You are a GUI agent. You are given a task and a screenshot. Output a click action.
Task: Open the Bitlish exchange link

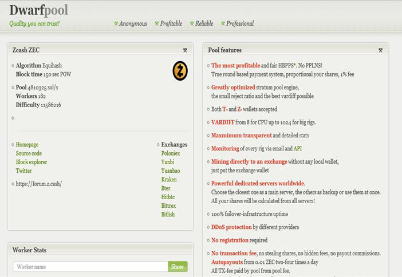tap(168, 214)
